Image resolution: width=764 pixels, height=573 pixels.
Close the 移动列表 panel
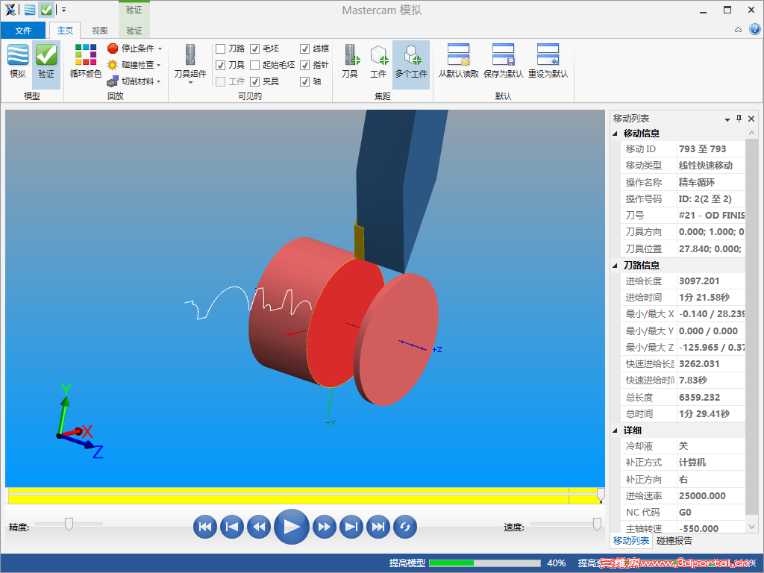pos(751,119)
